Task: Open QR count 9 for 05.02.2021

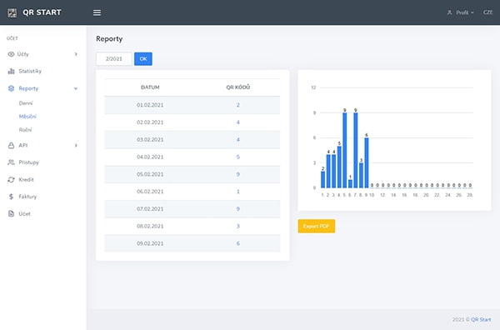Action: coord(237,174)
